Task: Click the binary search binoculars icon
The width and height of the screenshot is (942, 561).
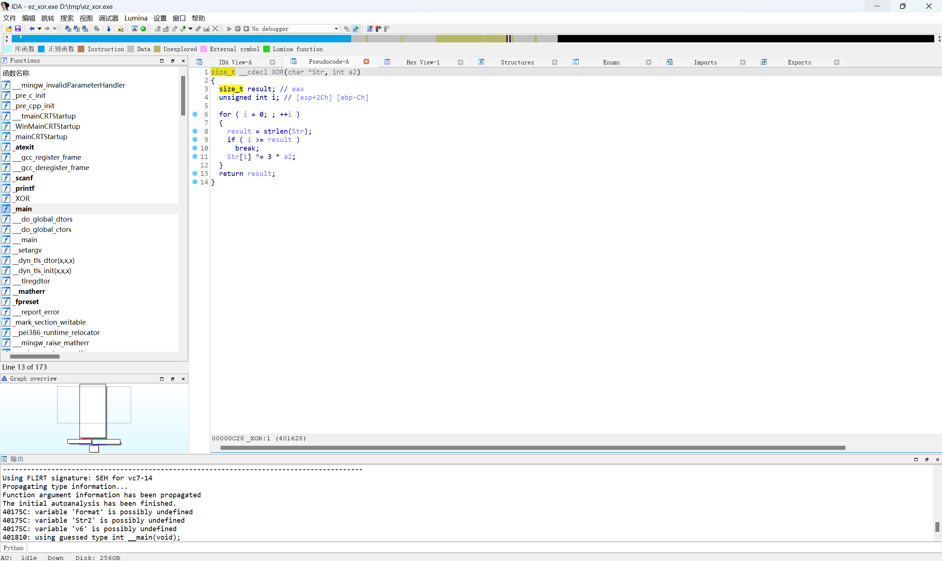Action: [x=85, y=29]
